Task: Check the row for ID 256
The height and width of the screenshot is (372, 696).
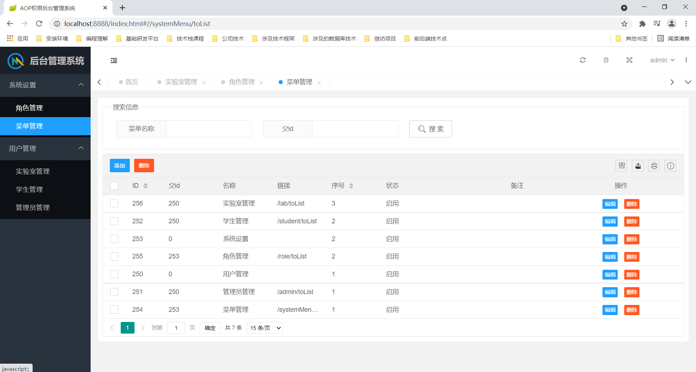Action: (x=114, y=203)
